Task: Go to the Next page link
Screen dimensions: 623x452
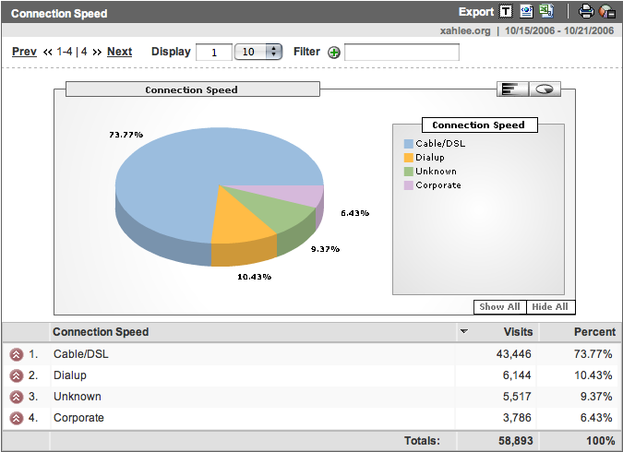Action: [x=119, y=52]
